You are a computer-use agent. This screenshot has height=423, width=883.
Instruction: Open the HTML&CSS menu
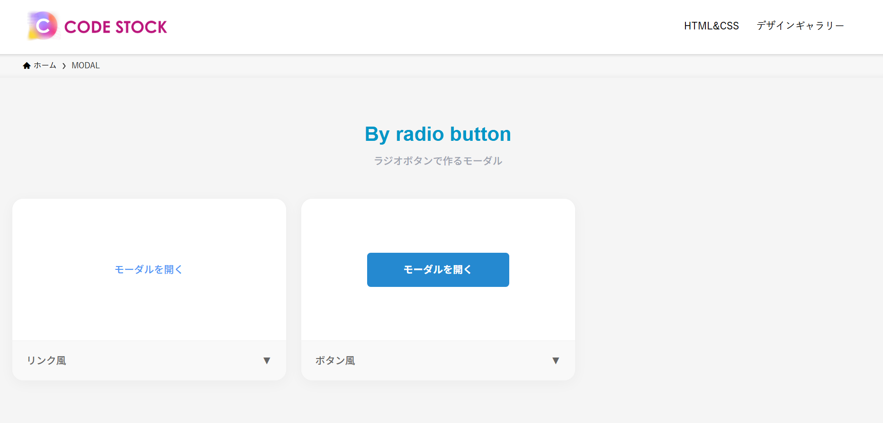coord(711,26)
